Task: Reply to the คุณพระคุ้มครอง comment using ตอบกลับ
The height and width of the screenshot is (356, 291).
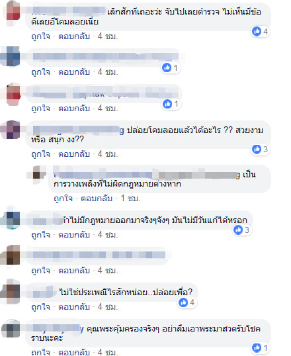Action: (74, 352)
